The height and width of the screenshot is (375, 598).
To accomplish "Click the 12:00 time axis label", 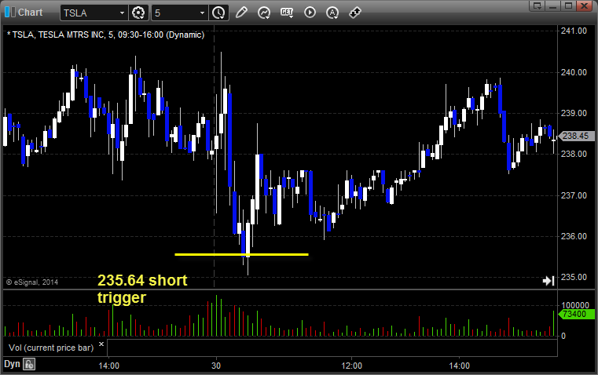I will point(351,366).
